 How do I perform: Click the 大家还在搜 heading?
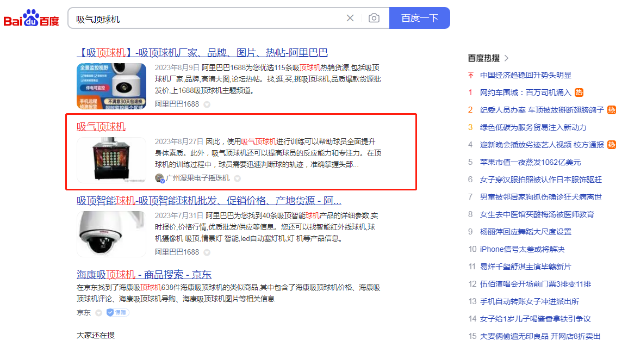pyautogui.click(x=96, y=335)
